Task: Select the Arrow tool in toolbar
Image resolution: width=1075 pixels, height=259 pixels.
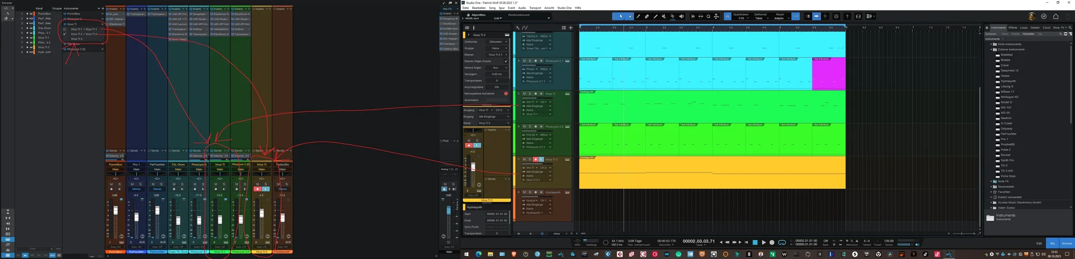Action: click(x=621, y=17)
